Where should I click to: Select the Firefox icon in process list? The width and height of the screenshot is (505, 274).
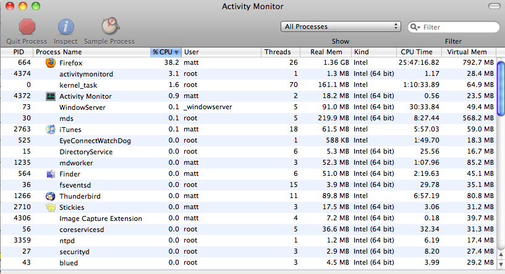point(51,63)
